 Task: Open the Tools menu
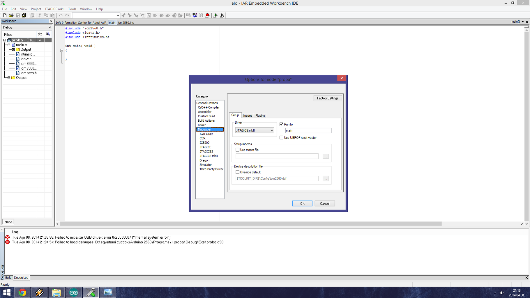pos(72,9)
